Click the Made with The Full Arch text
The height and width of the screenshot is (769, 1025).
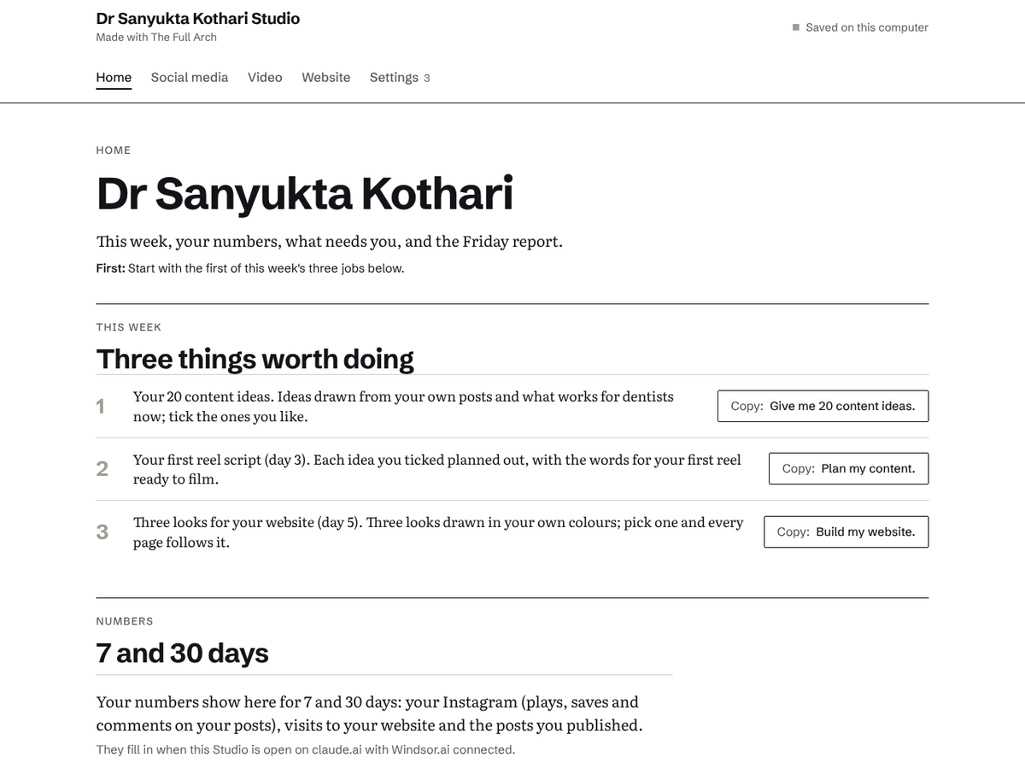[x=156, y=38]
